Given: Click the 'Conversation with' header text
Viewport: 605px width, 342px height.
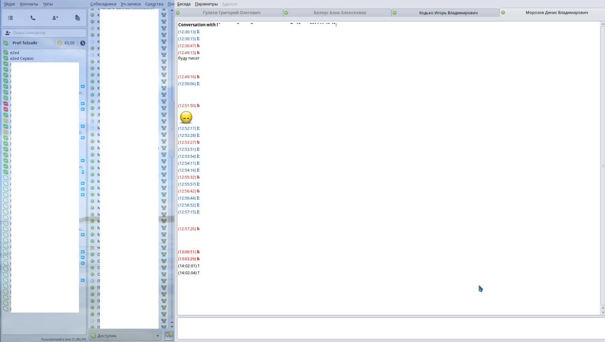Looking at the screenshot, I should tap(196, 25).
